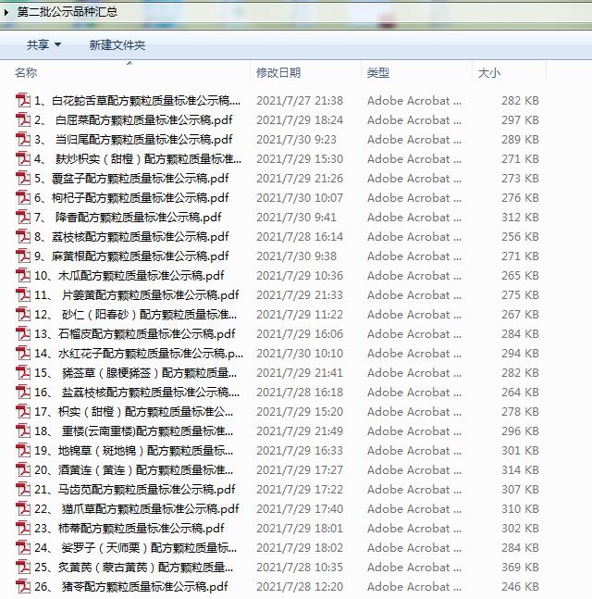
Task: Click PDF icon of 14、水红花子 file
Action: (x=23, y=354)
